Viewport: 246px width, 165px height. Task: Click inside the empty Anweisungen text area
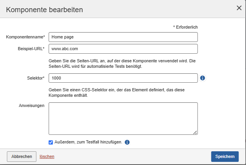(x=123, y=118)
